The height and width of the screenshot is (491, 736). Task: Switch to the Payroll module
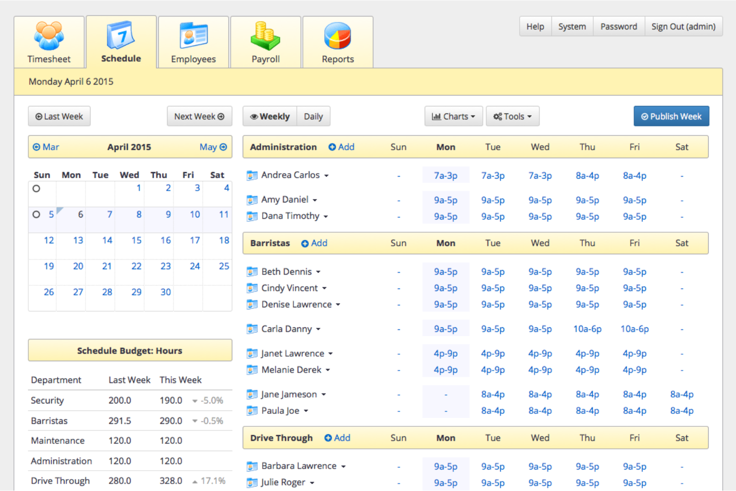click(x=265, y=42)
